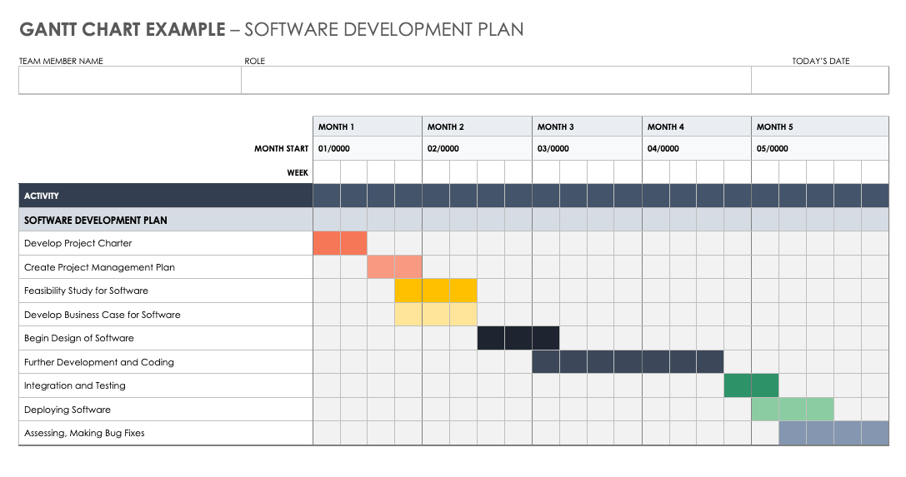Click the Month 3 column header
The width and height of the screenshot is (906, 477).
point(587,127)
